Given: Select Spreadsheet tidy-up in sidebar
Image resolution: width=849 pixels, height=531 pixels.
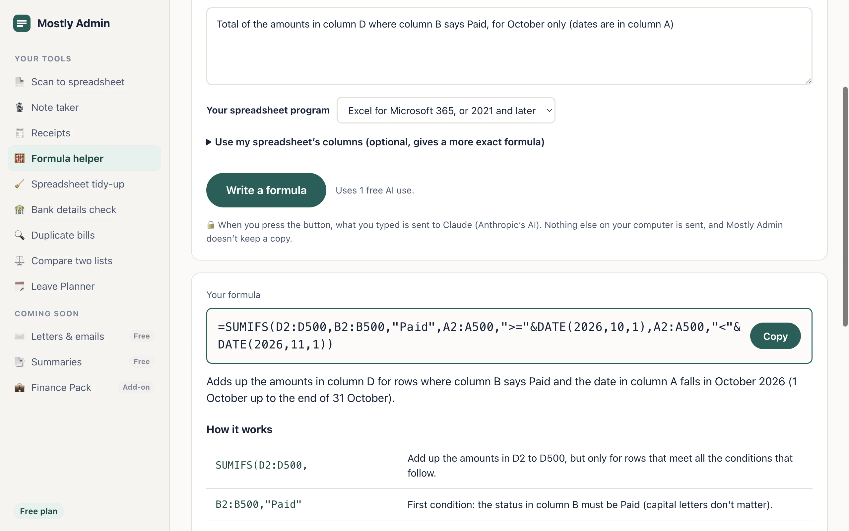Looking at the screenshot, I should (85, 184).
